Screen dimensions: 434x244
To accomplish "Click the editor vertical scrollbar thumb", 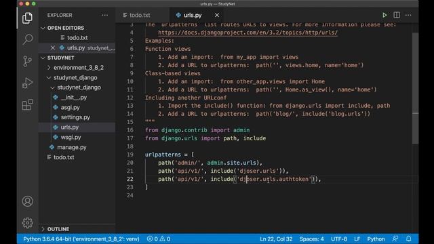I will point(415,88).
